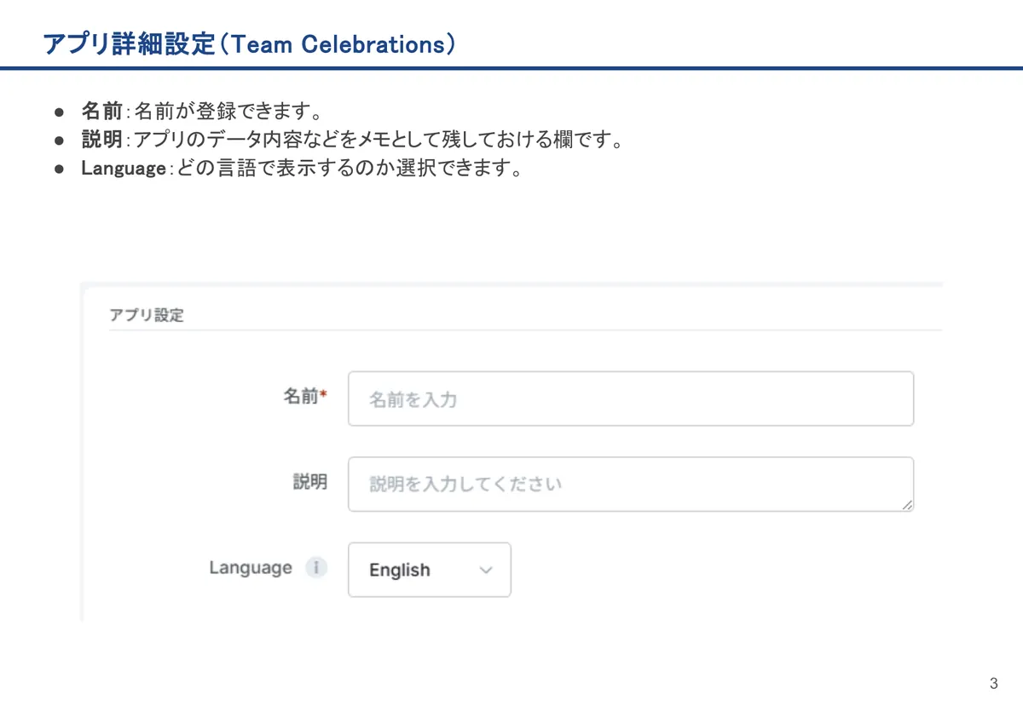Click the Language field label in form
The width and height of the screenshot is (1023, 723).
pos(251,568)
